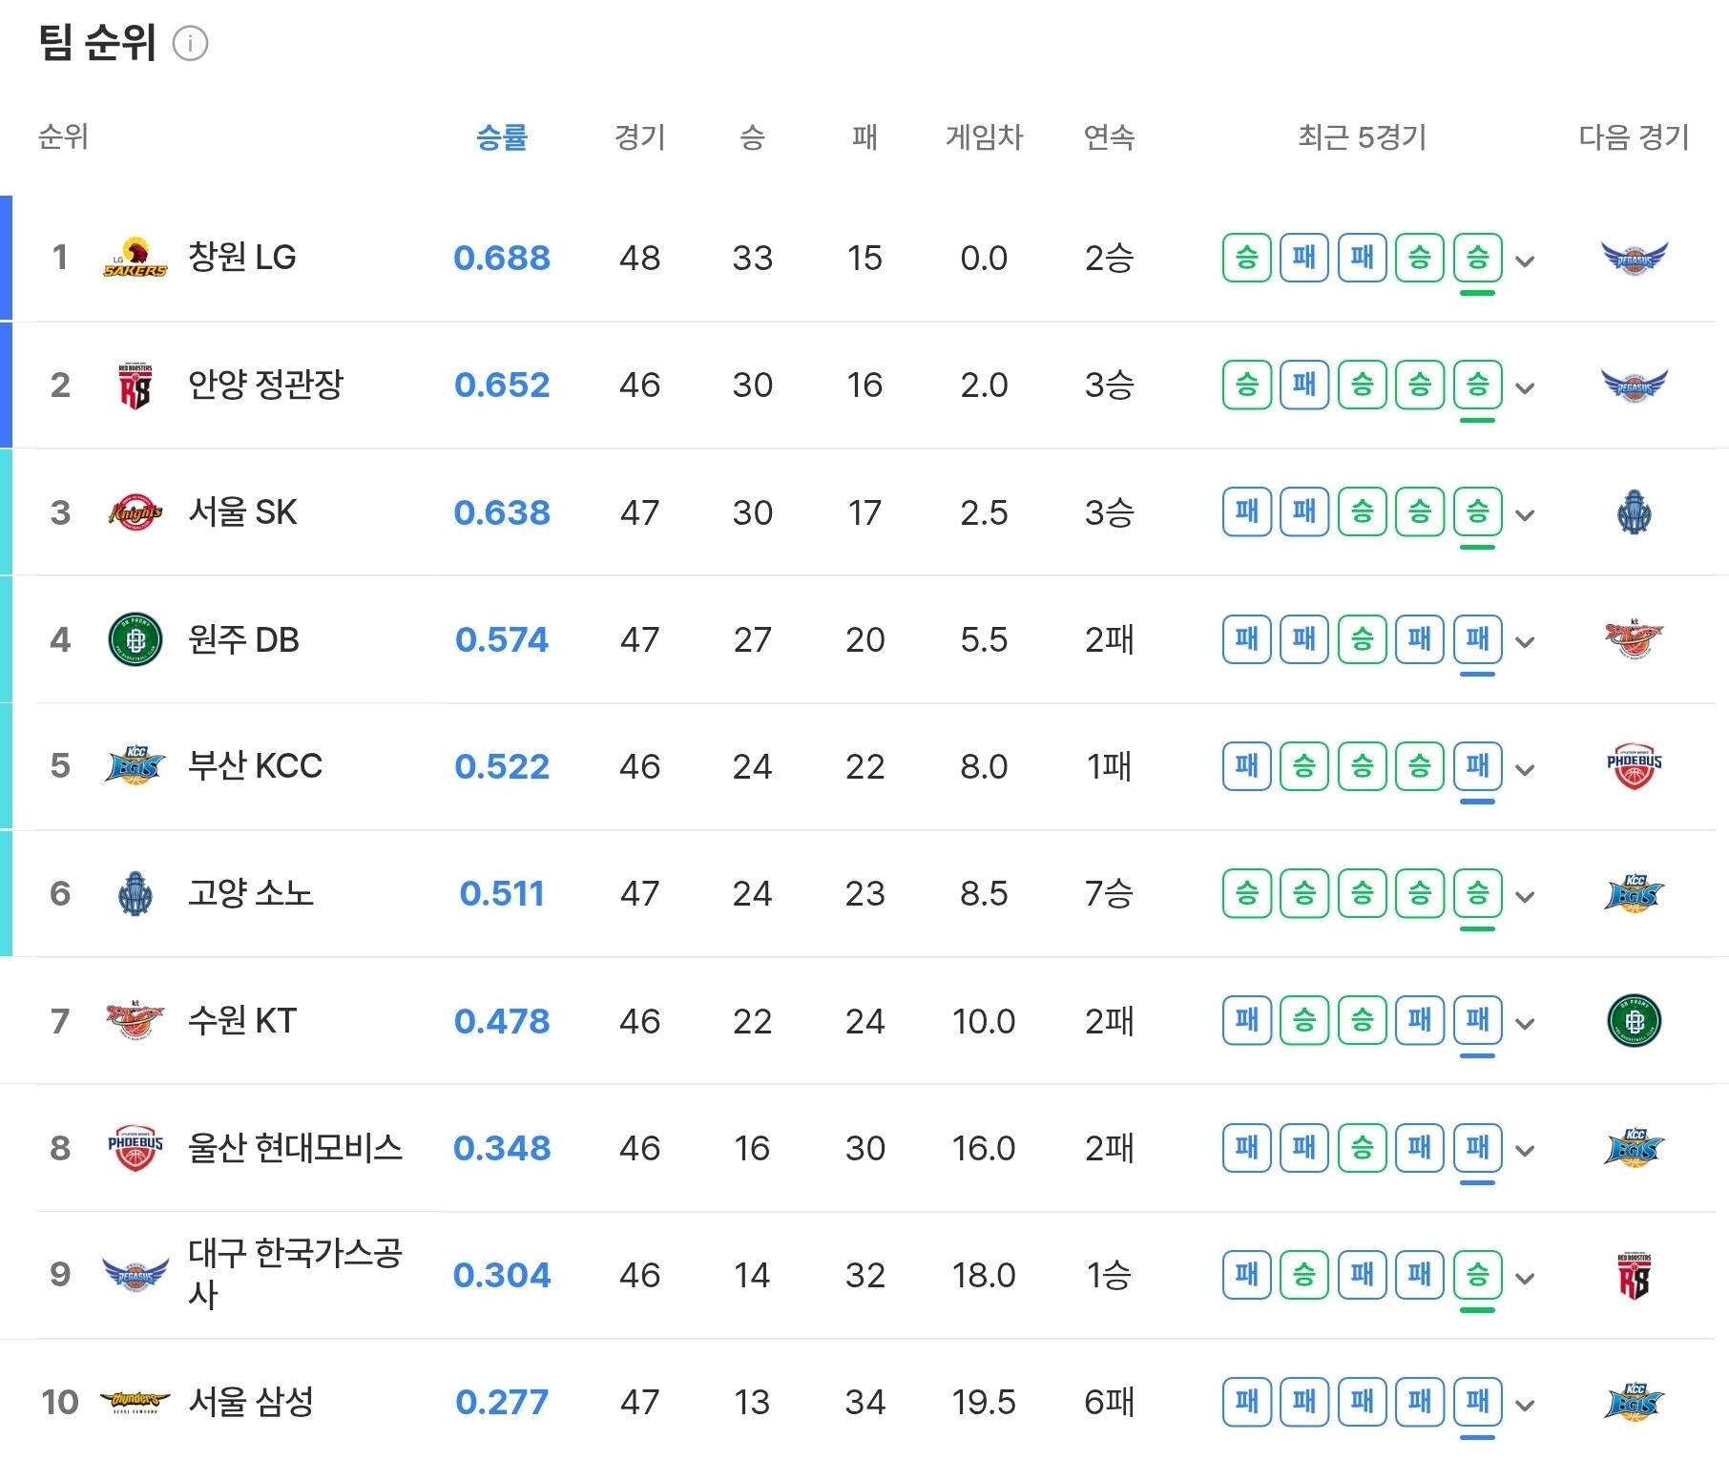This screenshot has height=1460, width=1729.
Task: Click the 서울 삼성 Thunders logo
Action: point(135,1402)
